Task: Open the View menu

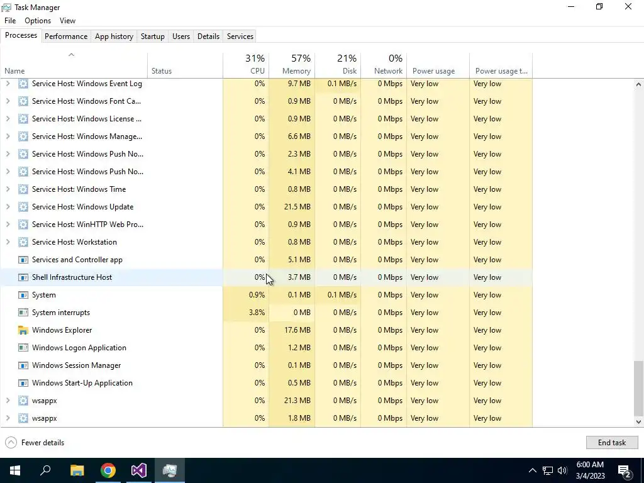Action: 67,21
